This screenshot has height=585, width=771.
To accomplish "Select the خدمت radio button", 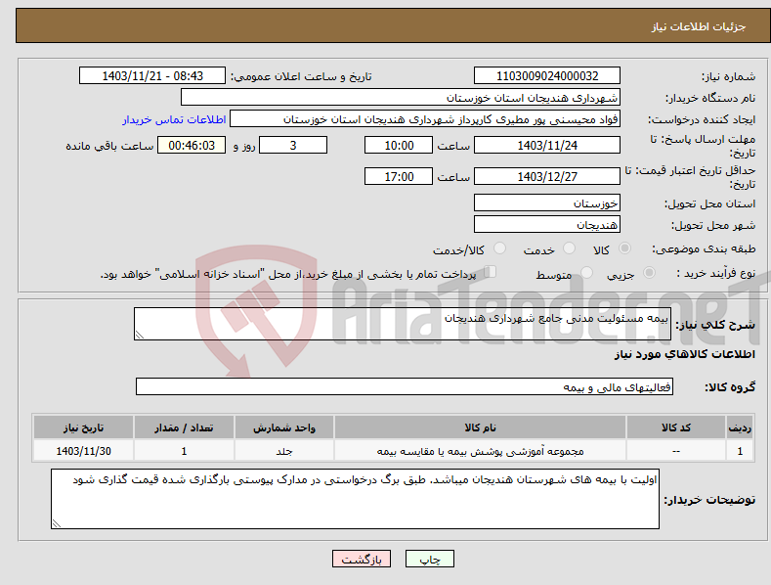I will tap(569, 248).
